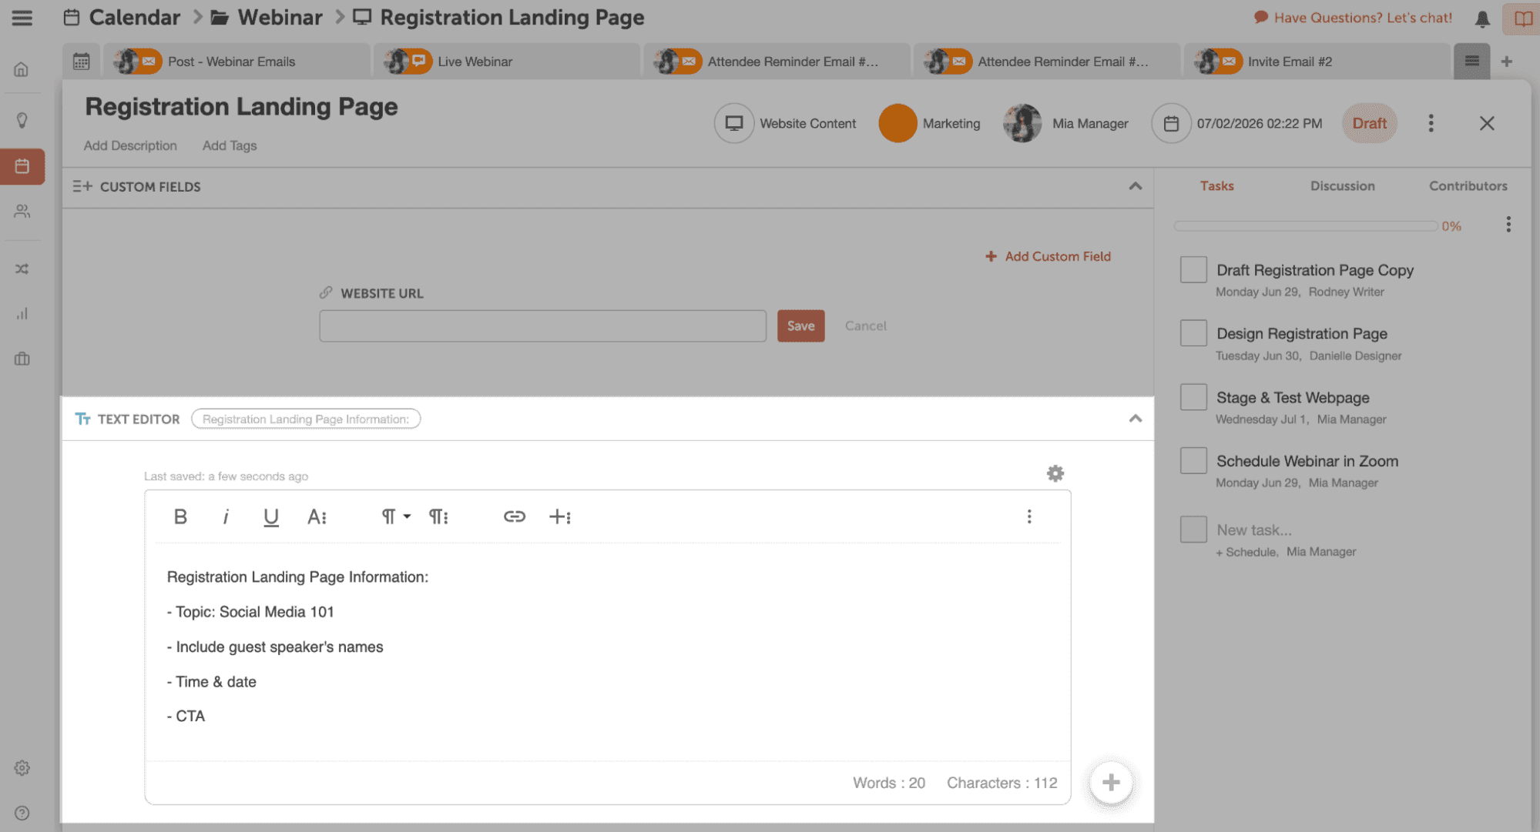
Task: Click the paragraph alignment left icon
Action: [393, 516]
